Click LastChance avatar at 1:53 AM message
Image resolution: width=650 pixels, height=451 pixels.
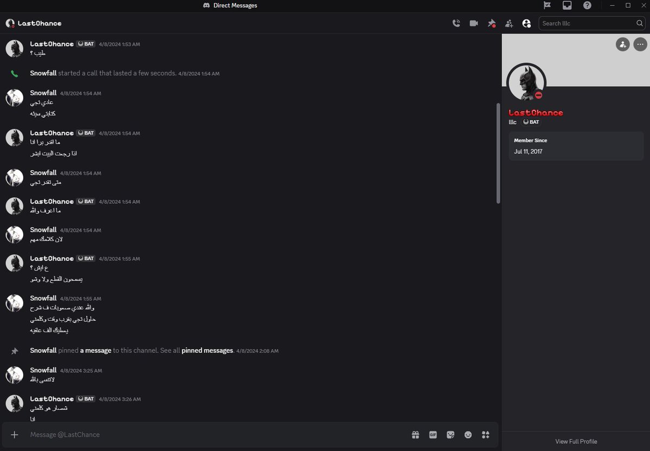point(15,49)
